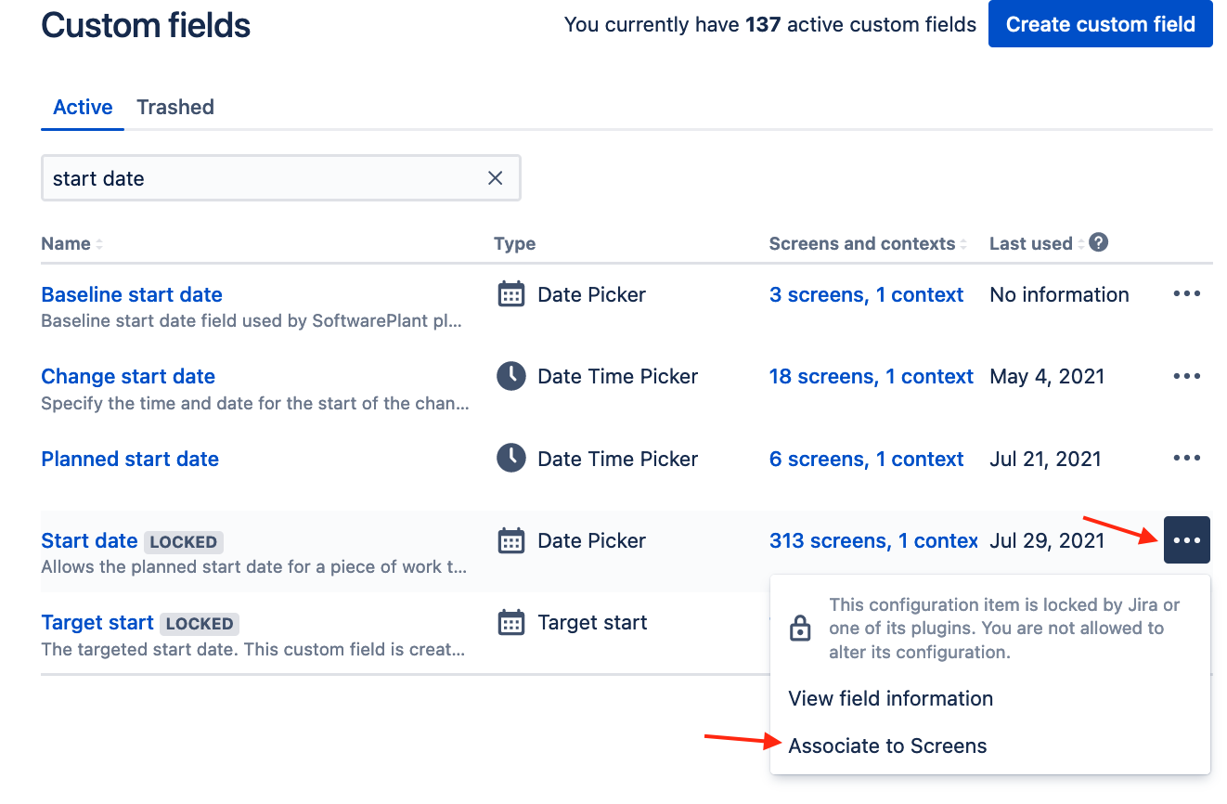The image size is (1227, 804).
Task: Click the help icon next to Last used
Action: pyautogui.click(x=1098, y=242)
